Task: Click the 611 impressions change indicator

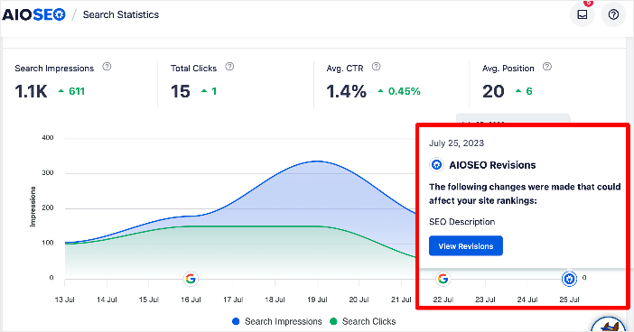Action: (x=71, y=91)
